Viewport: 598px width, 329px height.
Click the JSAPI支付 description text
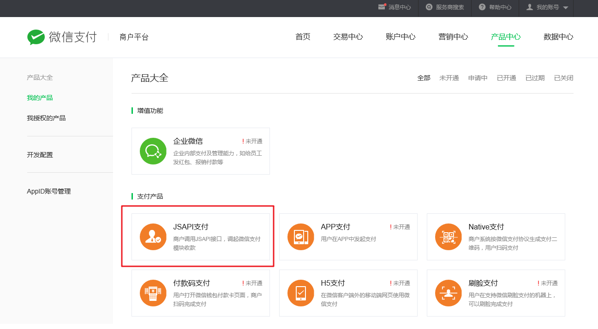217,243
